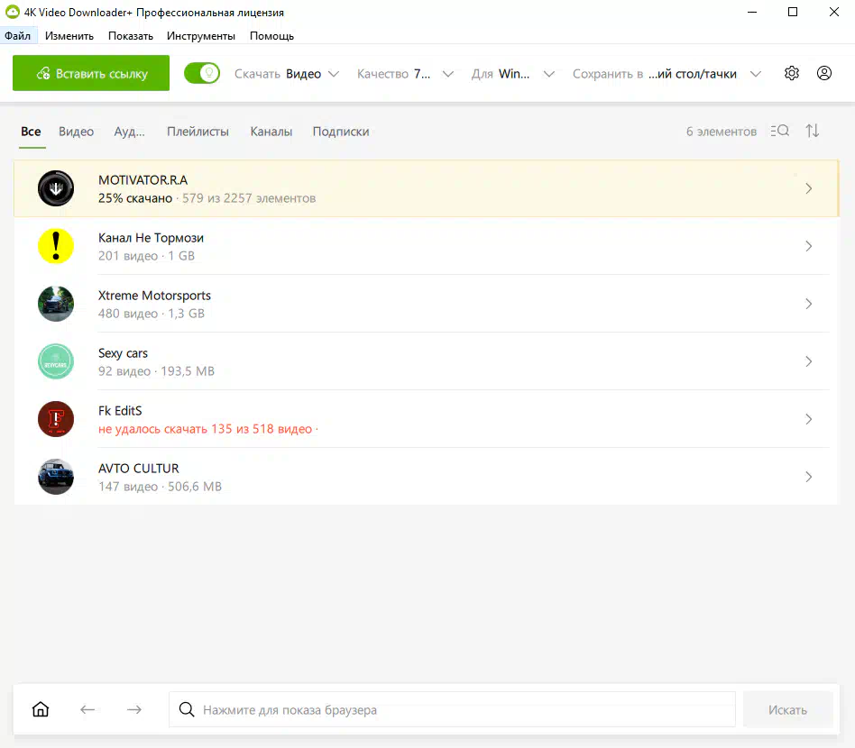The image size is (855, 748).
Task: Click the browser back arrow
Action: point(87,709)
